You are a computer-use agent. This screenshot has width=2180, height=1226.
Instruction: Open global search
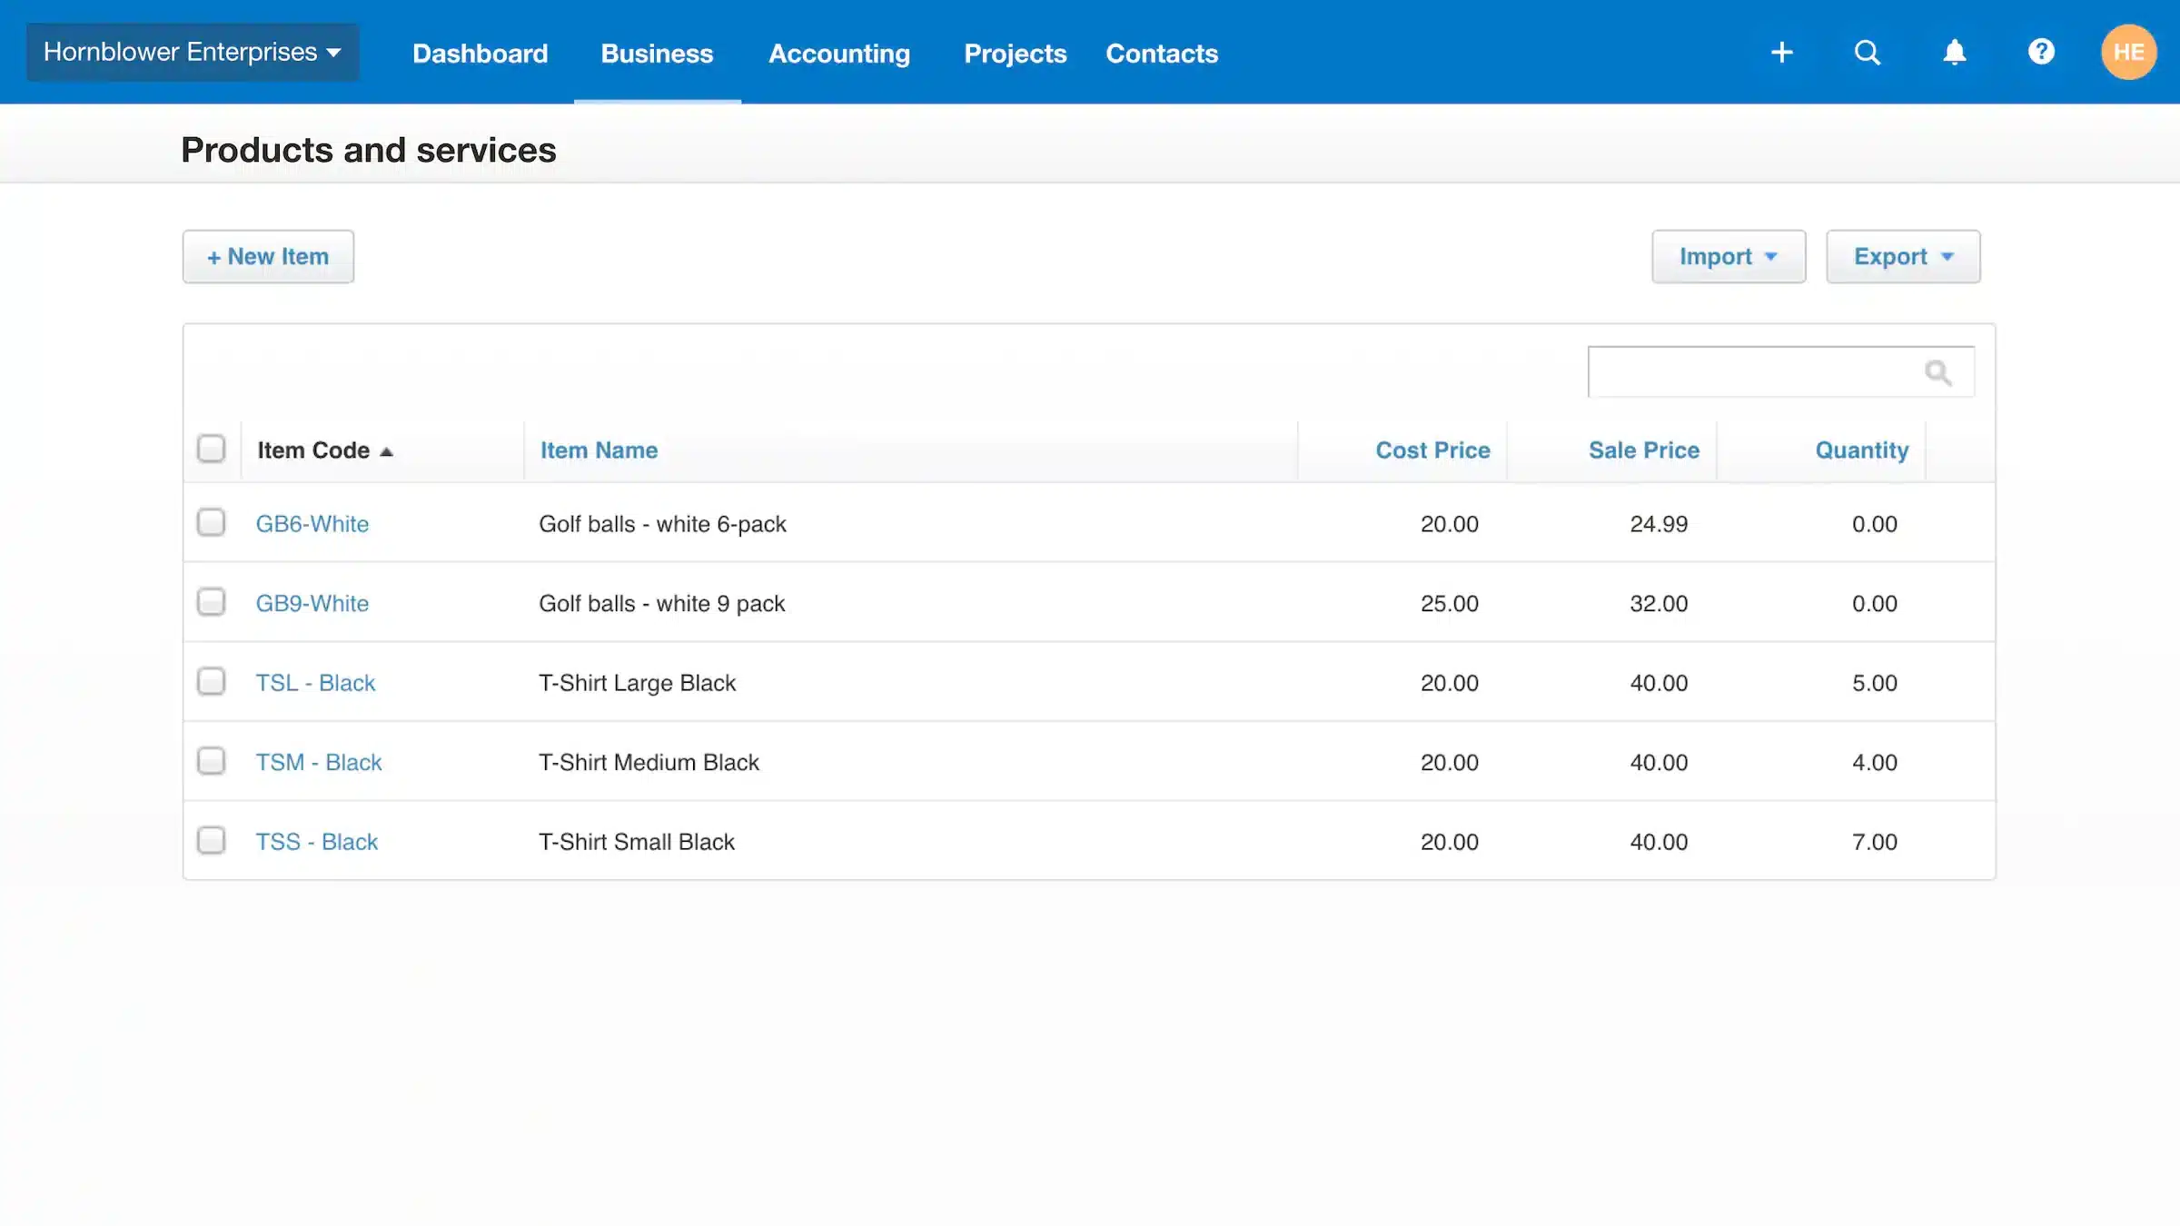tap(1867, 52)
